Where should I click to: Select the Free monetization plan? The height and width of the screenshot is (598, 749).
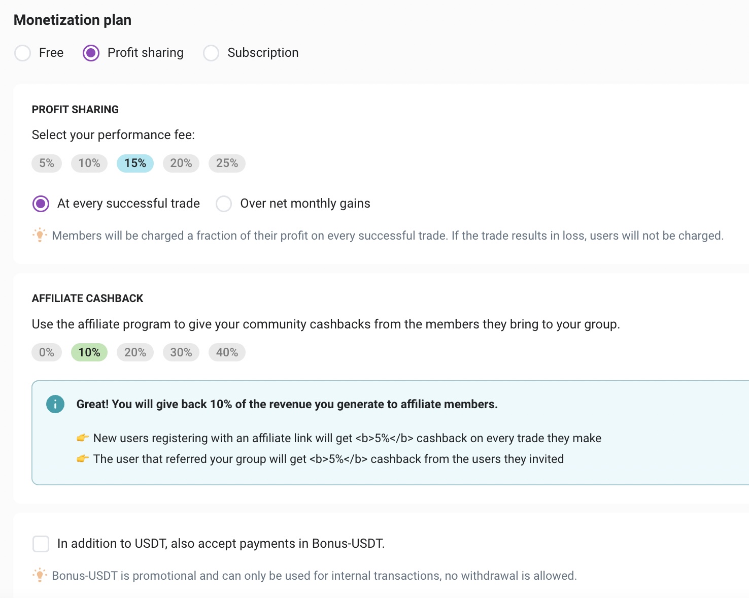click(x=23, y=53)
